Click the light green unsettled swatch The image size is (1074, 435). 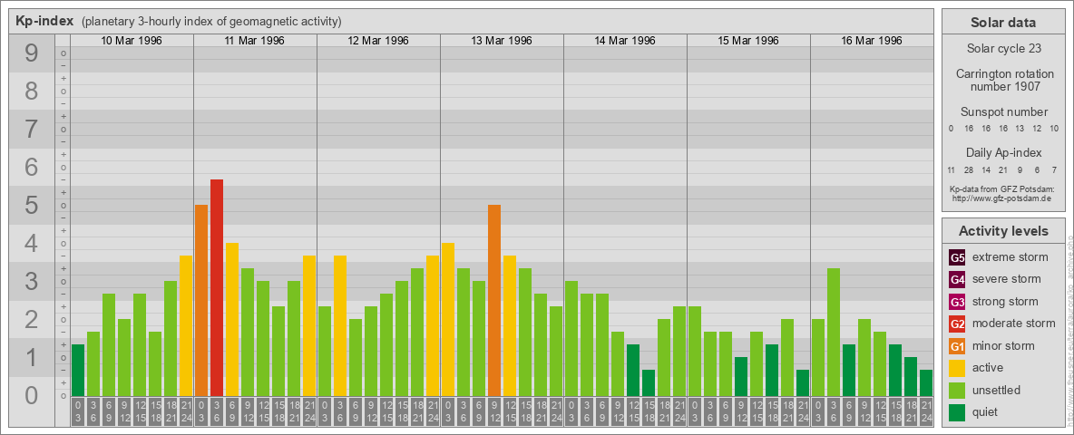tap(957, 391)
